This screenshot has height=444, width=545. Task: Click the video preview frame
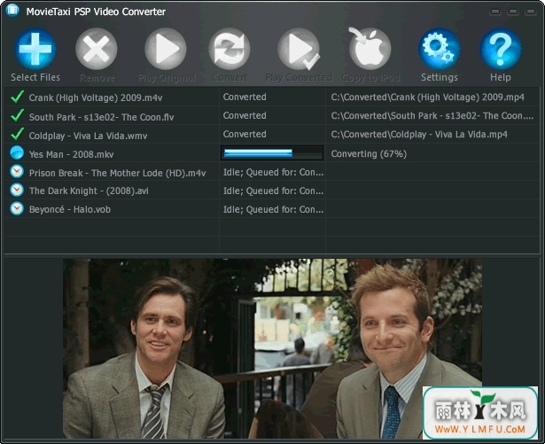[x=272, y=348]
